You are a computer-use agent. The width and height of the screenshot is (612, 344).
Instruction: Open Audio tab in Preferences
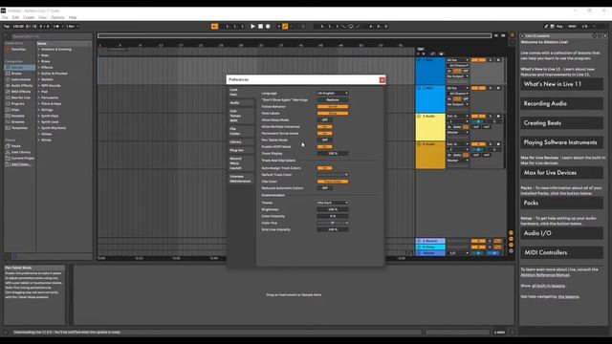pyautogui.click(x=241, y=103)
